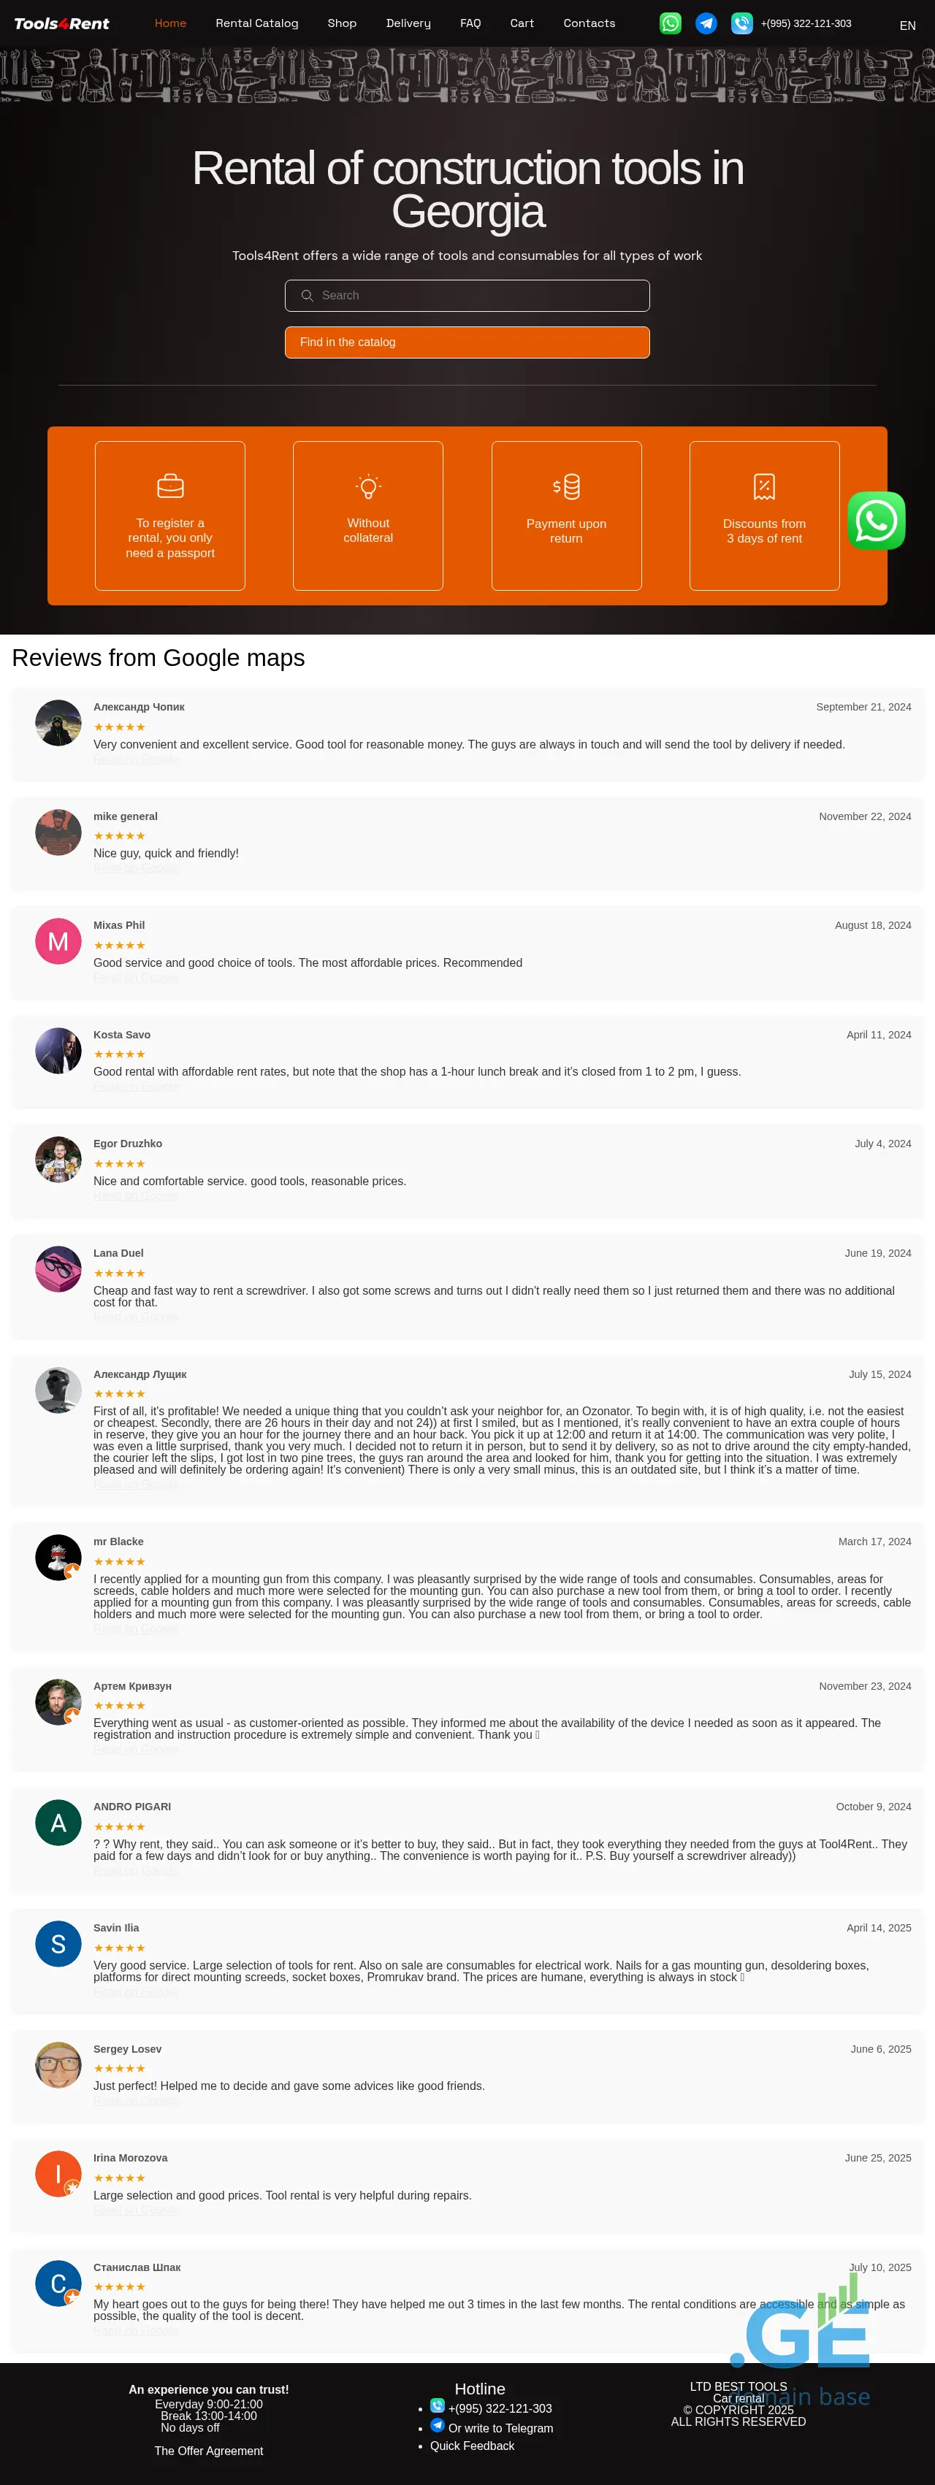The width and height of the screenshot is (935, 2485).
Task: Click briefcase icon on passport card
Action: coord(169,485)
